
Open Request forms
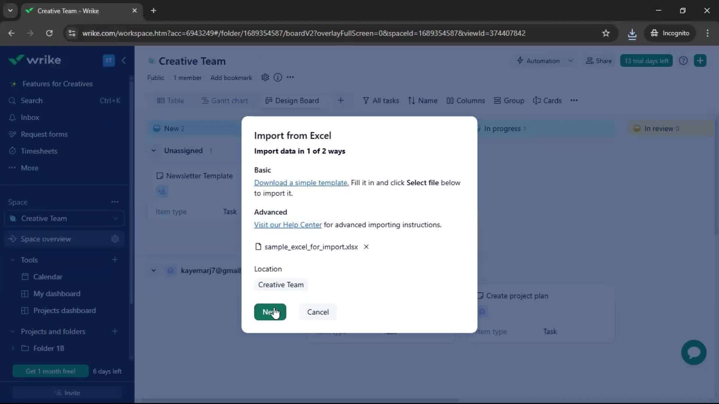tap(44, 134)
